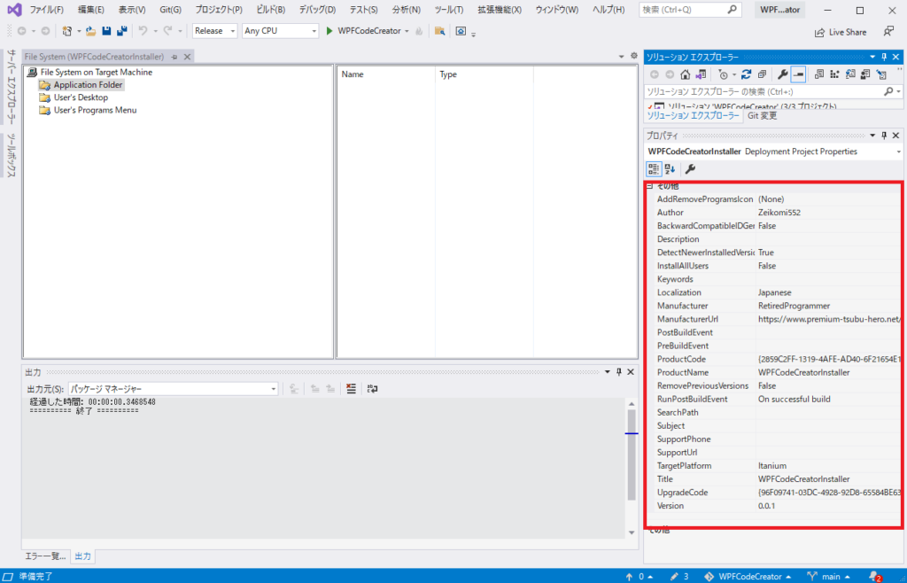Pin the Solution Explorer panel with the pushpin

[x=884, y=58]
